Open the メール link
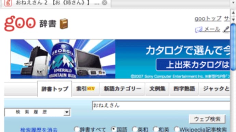 pyautogui.click(x=212, y=29)
